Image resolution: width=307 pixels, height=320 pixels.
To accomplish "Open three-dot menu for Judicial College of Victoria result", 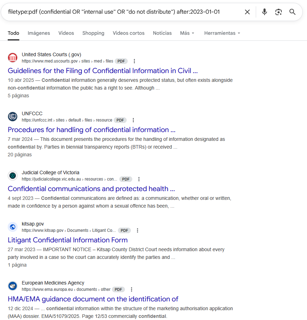I will point(139,179).
